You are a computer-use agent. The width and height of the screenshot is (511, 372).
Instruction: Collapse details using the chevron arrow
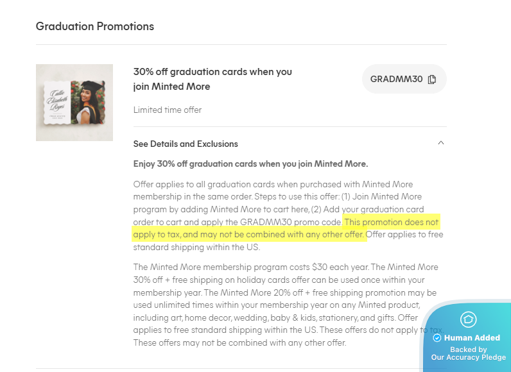[440, 144]
